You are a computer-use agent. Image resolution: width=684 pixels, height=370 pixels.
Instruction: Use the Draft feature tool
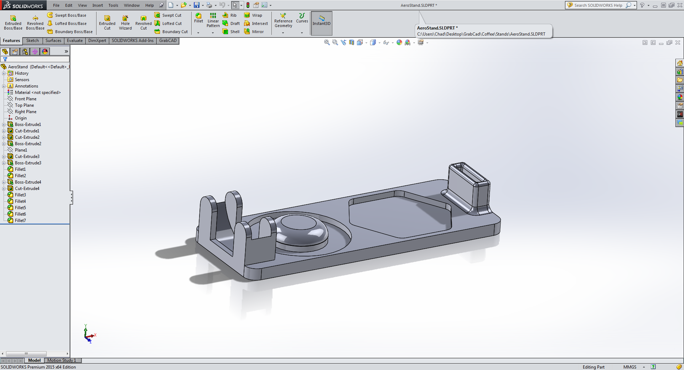(231, 23)
